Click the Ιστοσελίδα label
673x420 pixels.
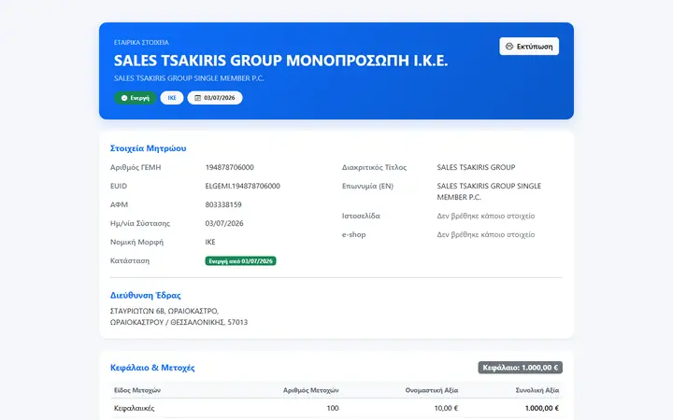tap(361, 216)
